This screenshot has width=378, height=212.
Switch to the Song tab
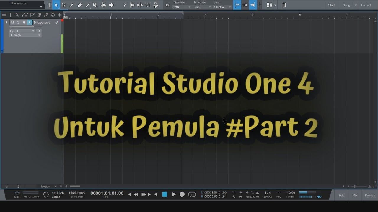(346, 5)
